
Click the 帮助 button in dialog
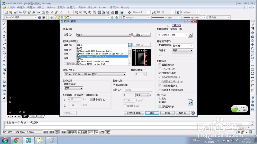182,113
